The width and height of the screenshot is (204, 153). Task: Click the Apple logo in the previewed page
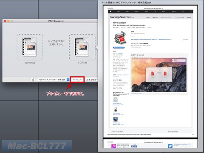click(x=110, y=11)
